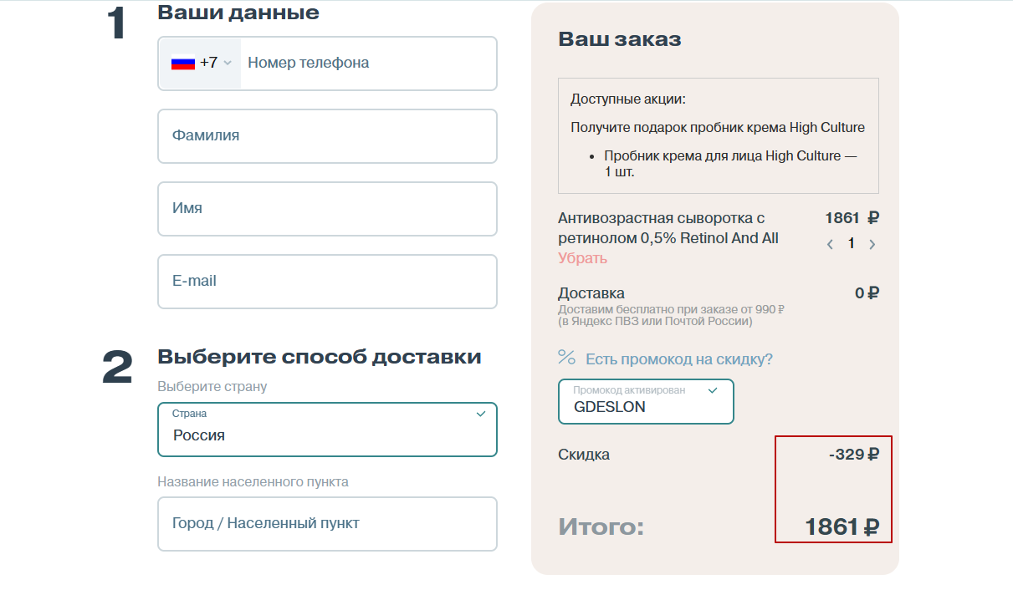Click the percent discount icon
This screenshot has width=1013, height=590.
tap(566, 358)
